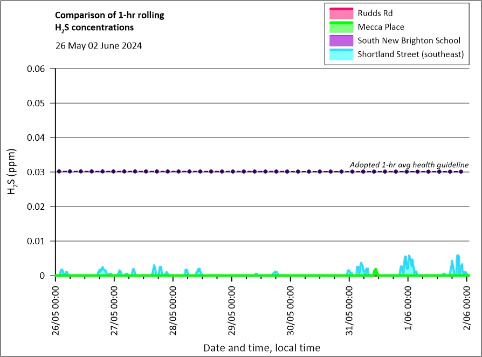
Task: Click the Mecca Place legend label
Action: pyautogui.click(x=381, y=27)
